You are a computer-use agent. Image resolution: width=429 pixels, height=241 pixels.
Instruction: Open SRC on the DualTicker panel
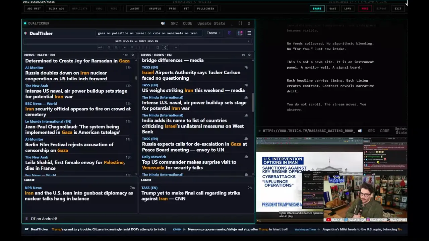(x=174, y=23)
